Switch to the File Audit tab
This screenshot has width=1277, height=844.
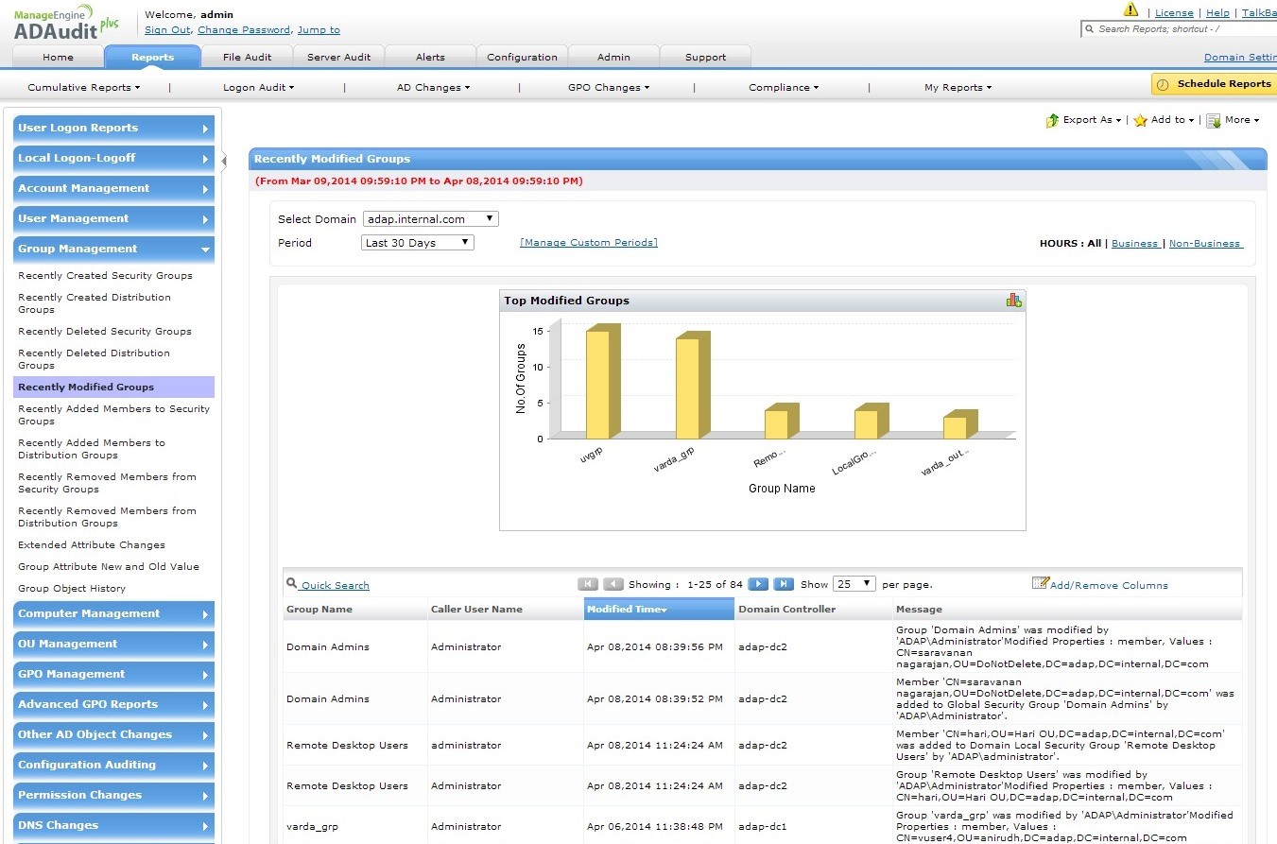coord(247,58)
